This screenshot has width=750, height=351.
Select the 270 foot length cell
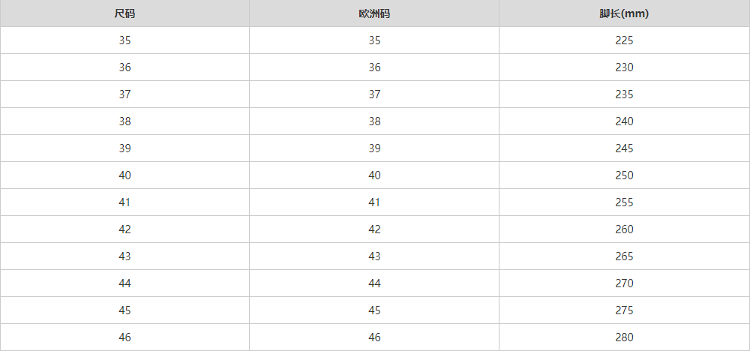pyautogui.click(x=624, y=283)
